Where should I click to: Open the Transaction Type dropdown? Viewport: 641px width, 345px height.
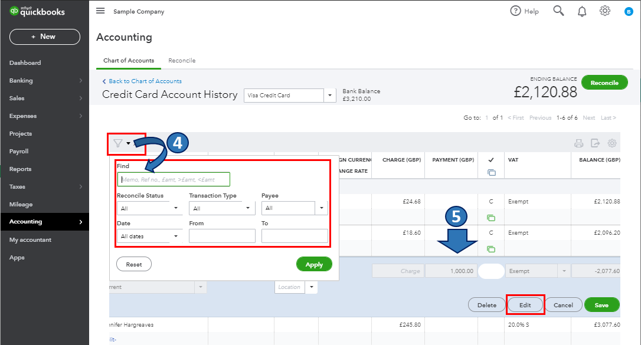pos(222,208)
